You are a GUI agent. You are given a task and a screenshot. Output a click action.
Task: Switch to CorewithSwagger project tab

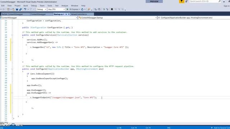tap(41, 14)
